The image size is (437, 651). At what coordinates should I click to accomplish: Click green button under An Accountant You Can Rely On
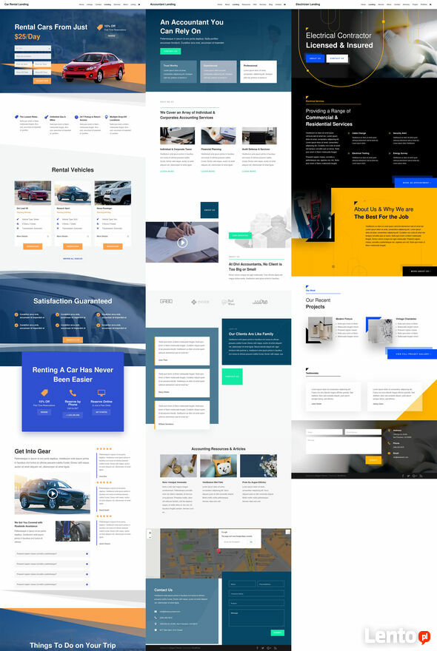pos(170,51)
